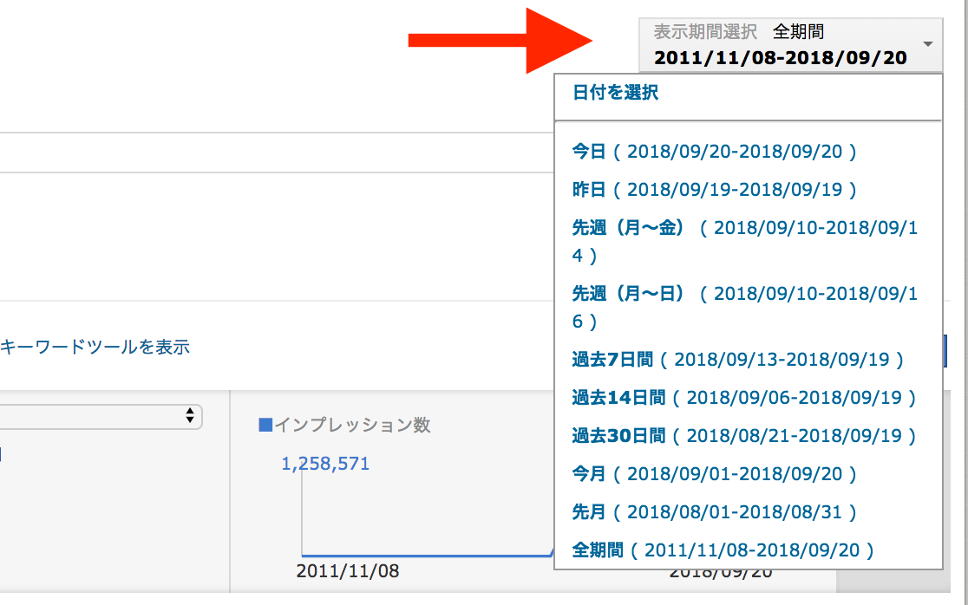The image size is (968, 605).
Task: Select 昨日 (2018/09/19-2018/09/19) range
Action: (714, 189)
